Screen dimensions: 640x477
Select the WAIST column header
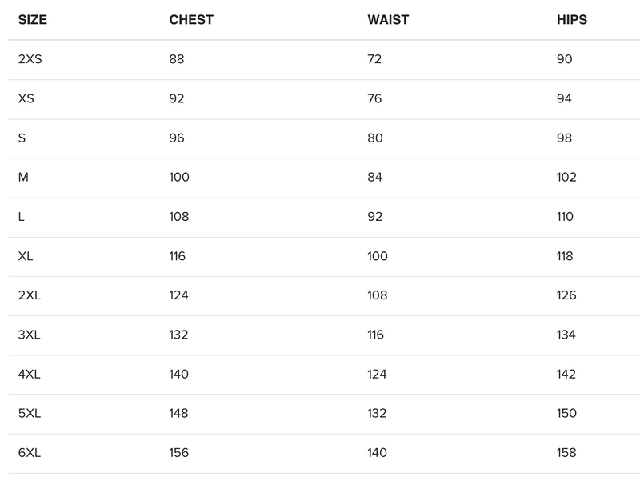tap(390, 20)
